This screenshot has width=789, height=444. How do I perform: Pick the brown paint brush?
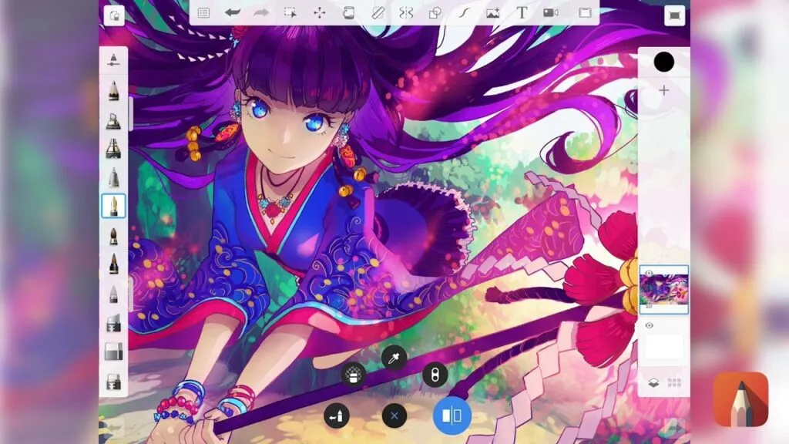[114, 236]
